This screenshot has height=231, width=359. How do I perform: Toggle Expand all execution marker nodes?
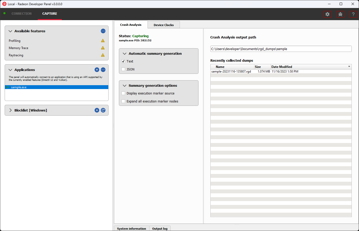[123, 101]
